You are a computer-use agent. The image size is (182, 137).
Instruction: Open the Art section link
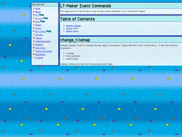[37, 15]
